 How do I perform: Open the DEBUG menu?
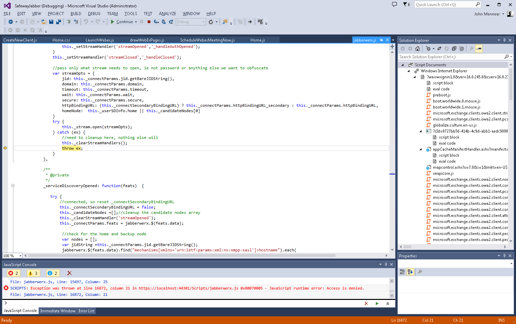pos(94,14)
